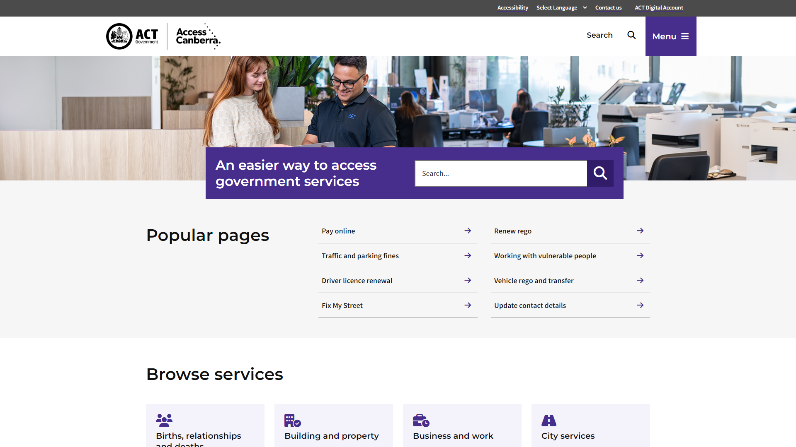The image size is (796, 447).
Task: Click the Business and work icon
Action: [x=421, y=420]
